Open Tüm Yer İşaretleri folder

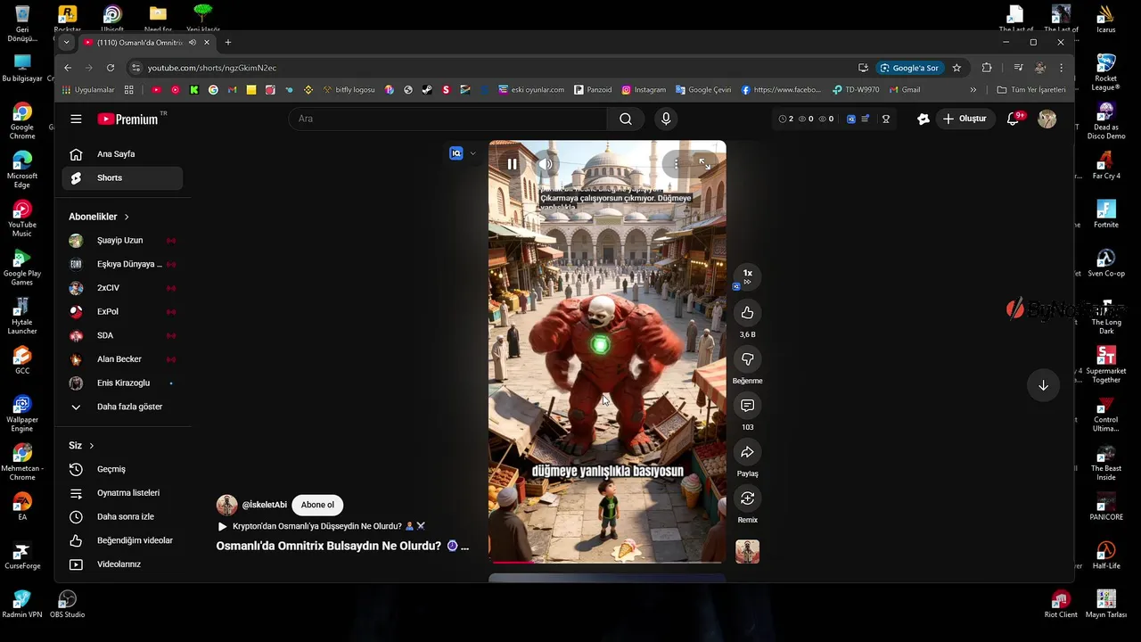(1031, 90)
